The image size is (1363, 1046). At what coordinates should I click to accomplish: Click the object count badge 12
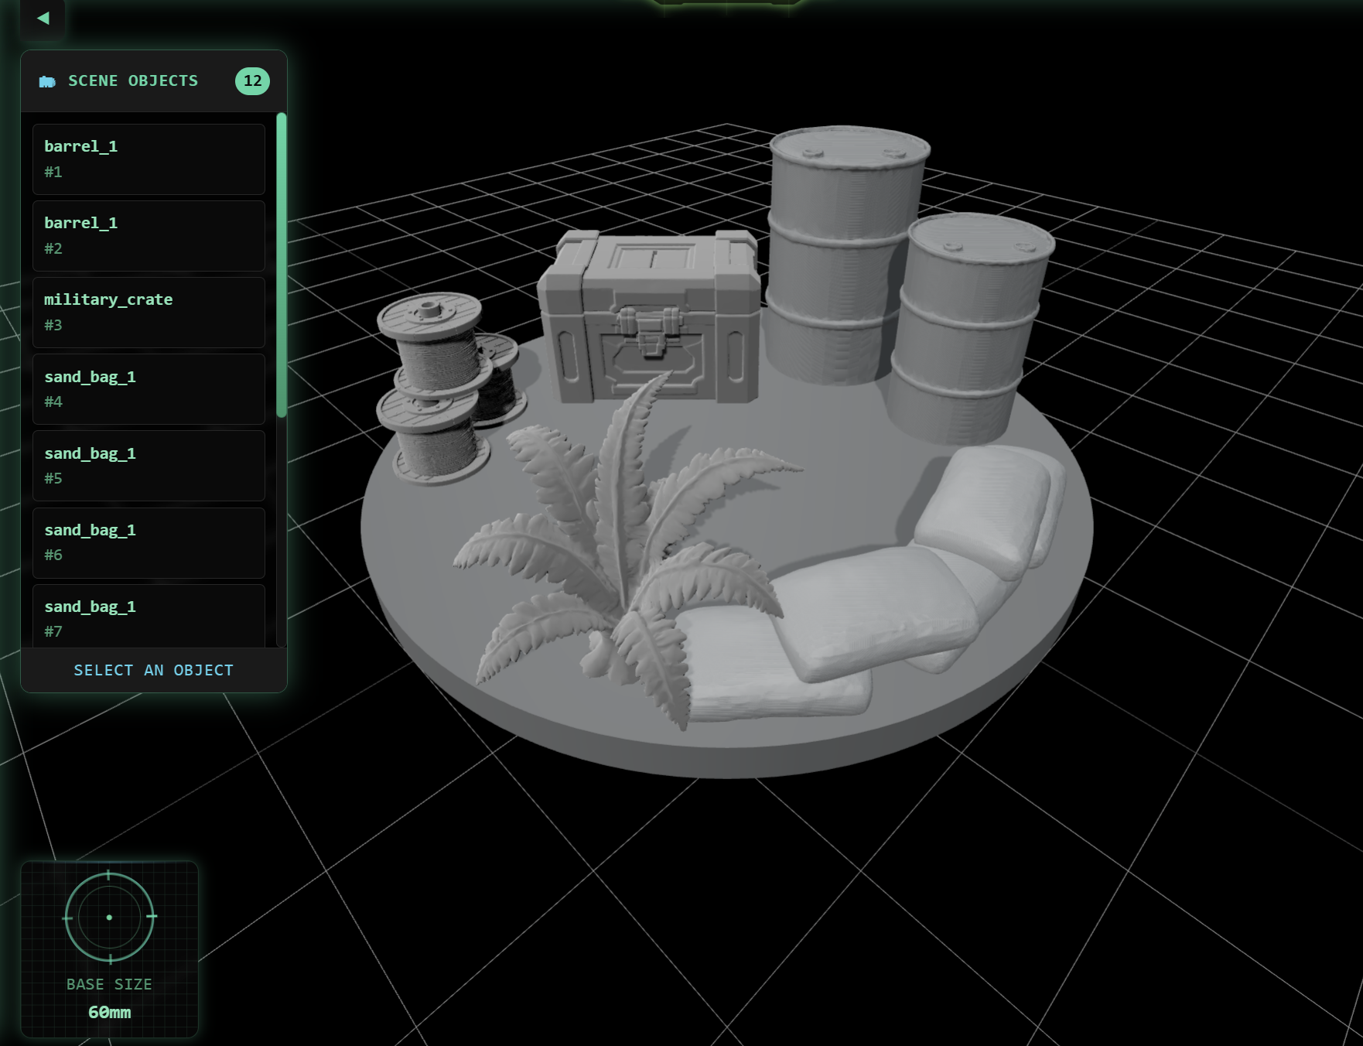252,80
